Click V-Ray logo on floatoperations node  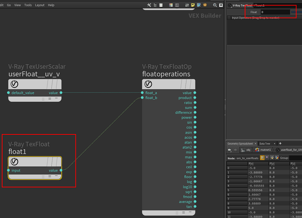coord(148,84)
